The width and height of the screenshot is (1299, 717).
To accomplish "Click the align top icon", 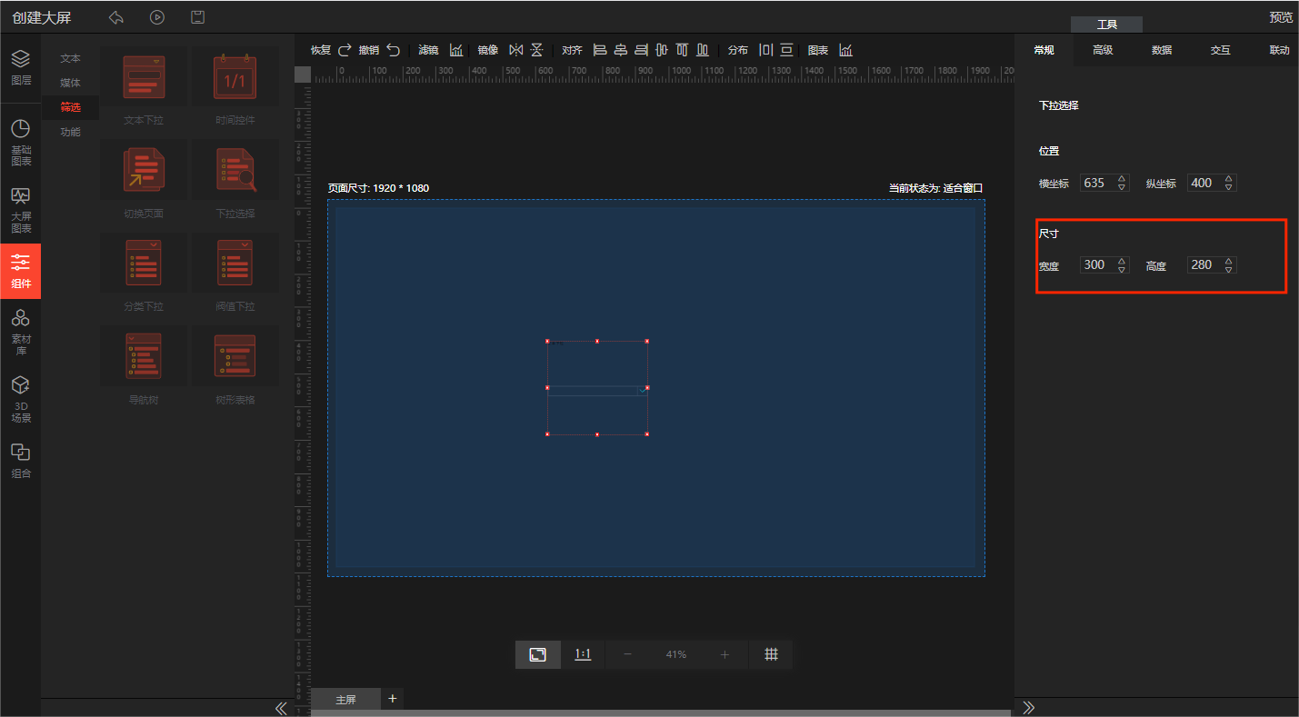I will pos(681,50).
